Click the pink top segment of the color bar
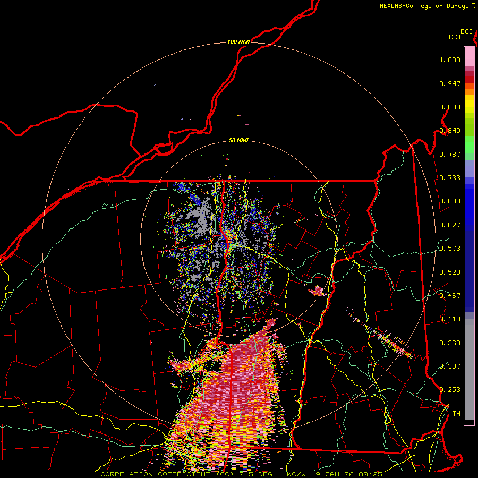The height and width of the screenshot is (478, 478). click(x=469, y=56)
